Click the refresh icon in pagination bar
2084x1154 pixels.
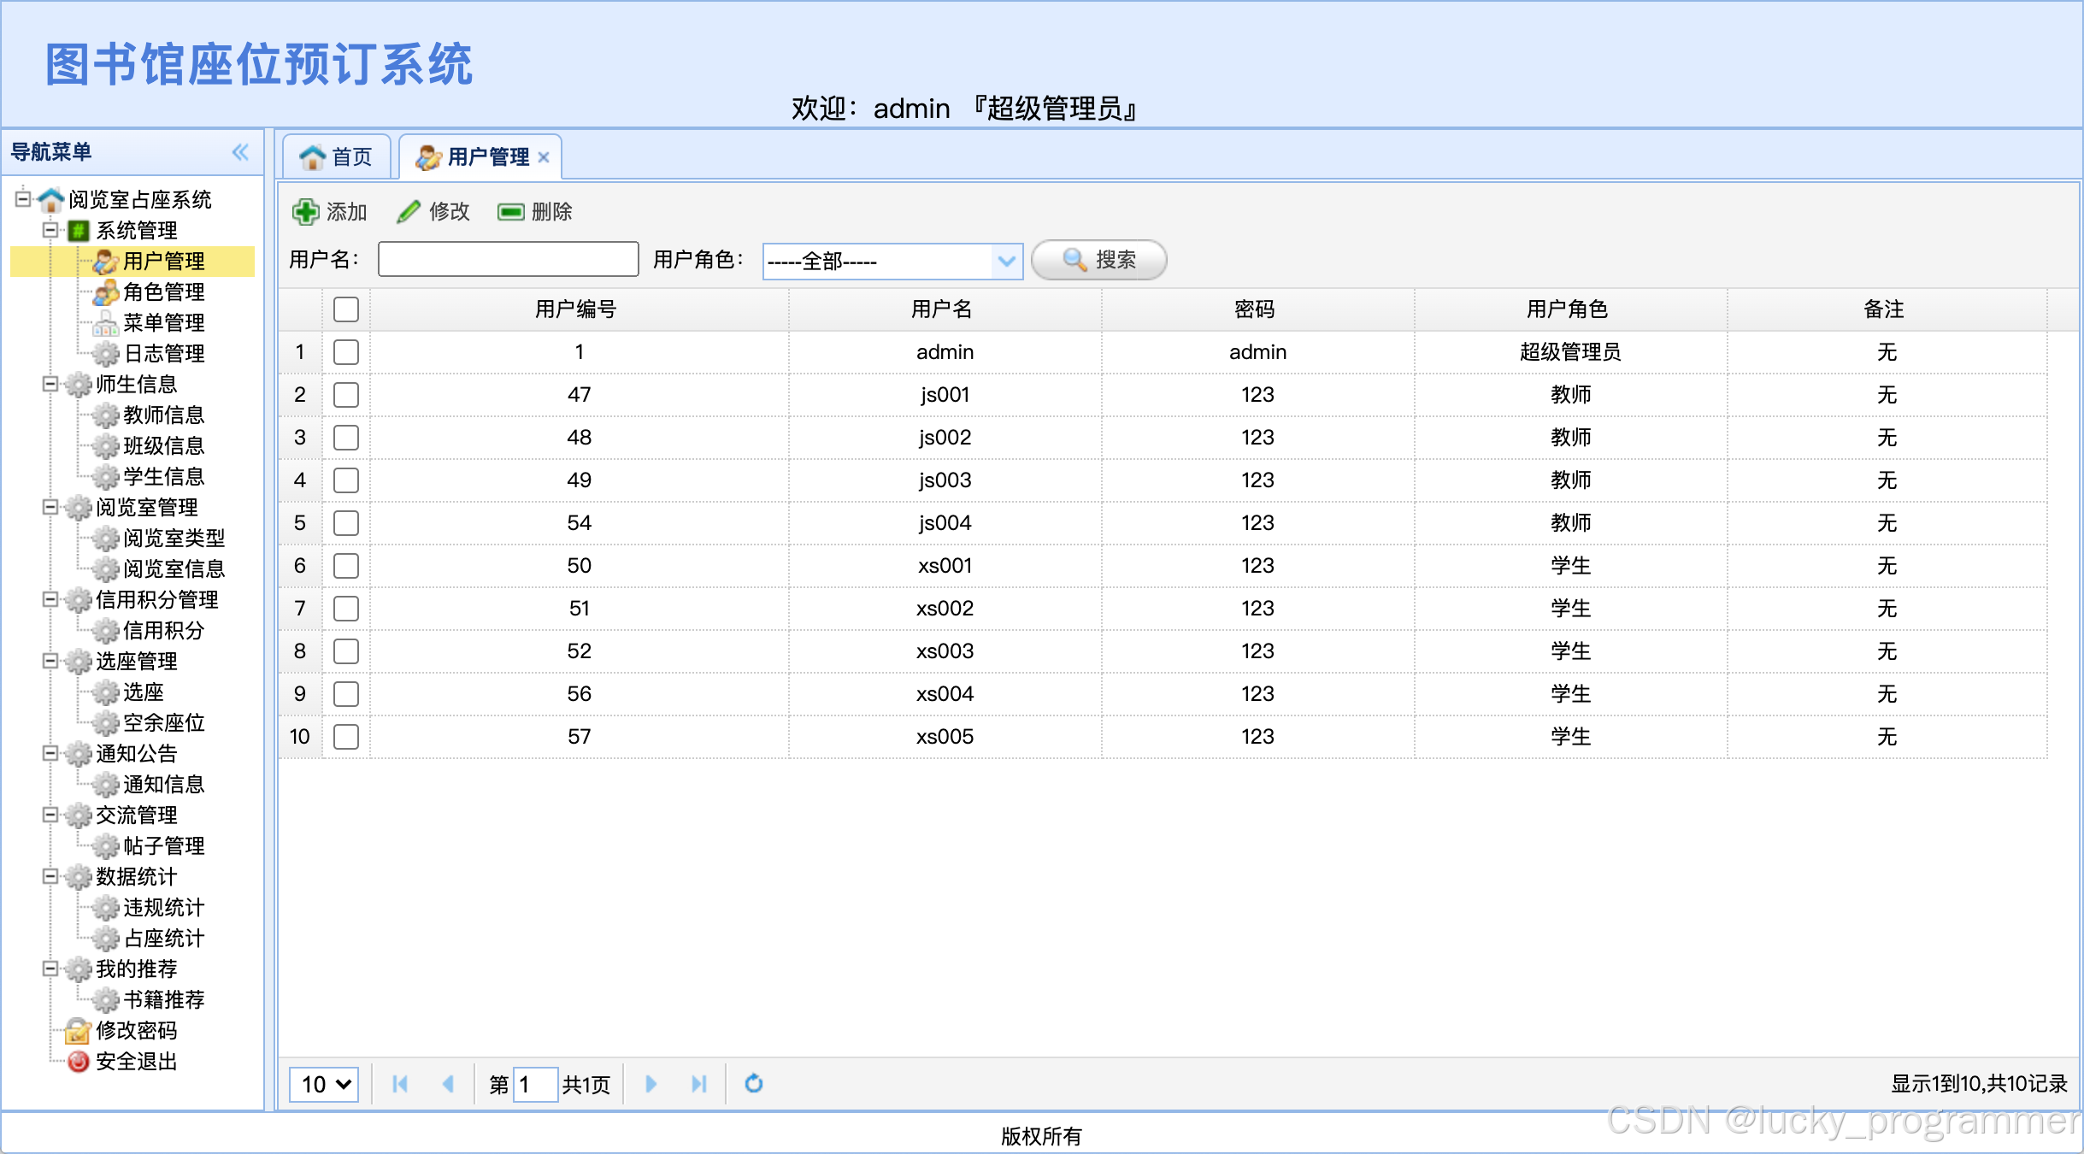pos(753,1084)
